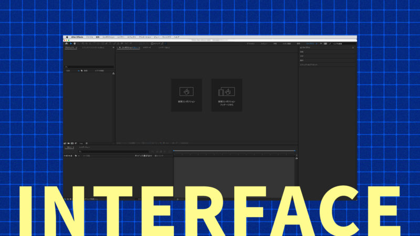Image resolution: width=420 pixels, height=236 pixels.
Task: Click the Source Name column header
Action: pyautogui.click(x=87, y=156)
